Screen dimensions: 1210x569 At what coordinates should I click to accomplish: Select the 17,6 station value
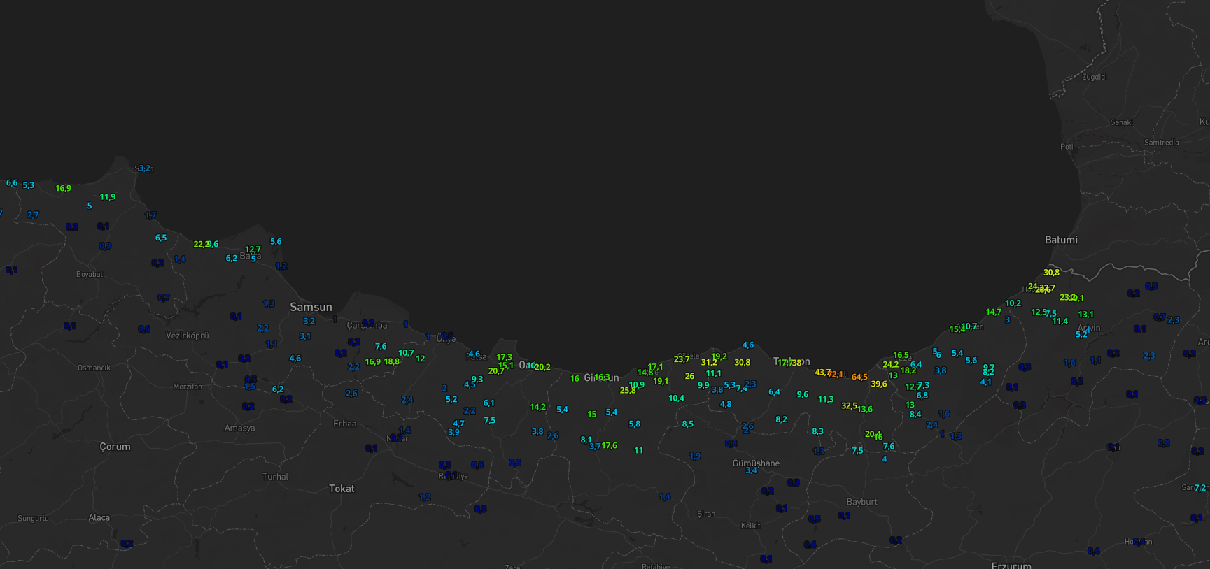[x=610, y=445]
